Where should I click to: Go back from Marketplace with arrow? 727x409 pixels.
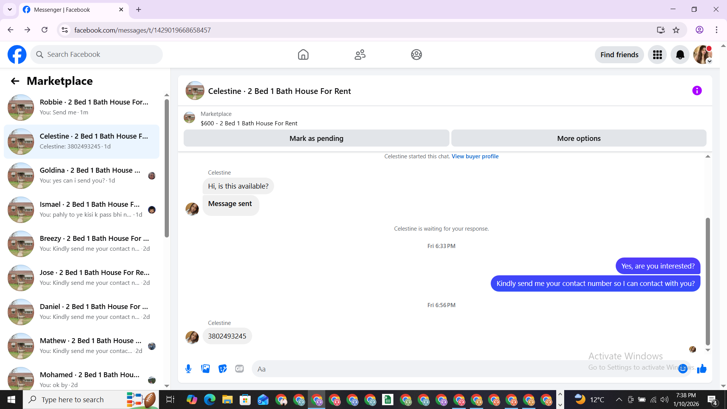tap(15, 81)
